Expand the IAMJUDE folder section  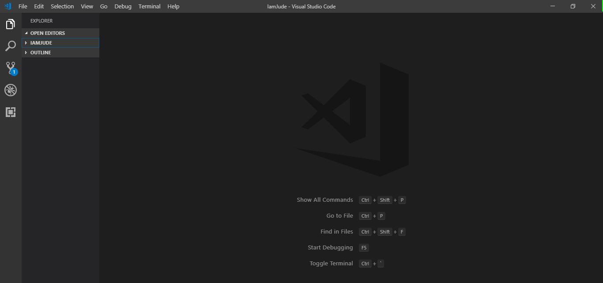click(x=60, y=43)
